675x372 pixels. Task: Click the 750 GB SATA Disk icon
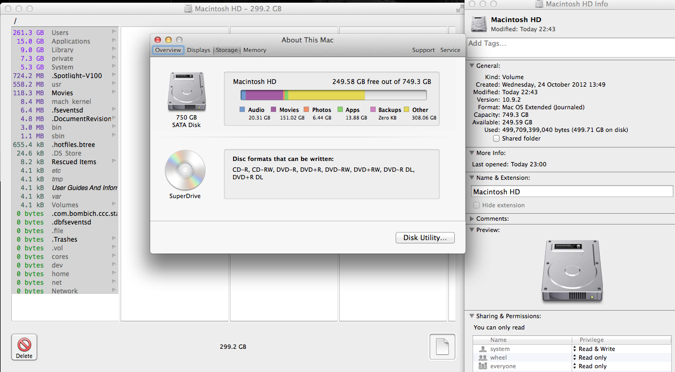click(186, 93)
